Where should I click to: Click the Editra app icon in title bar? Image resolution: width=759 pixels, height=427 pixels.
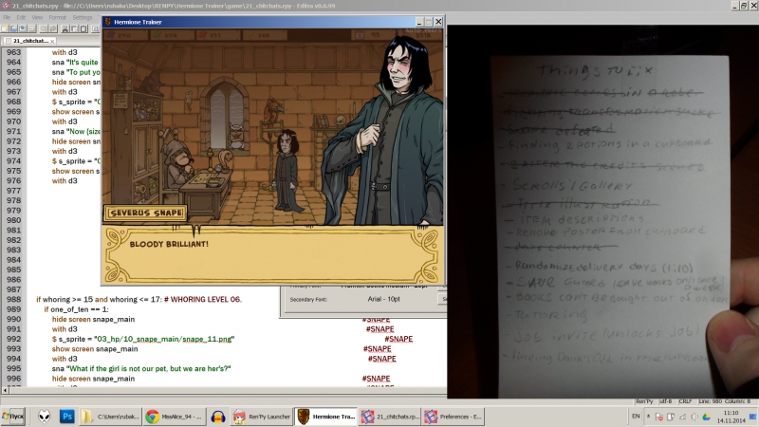tap(5, 6)
